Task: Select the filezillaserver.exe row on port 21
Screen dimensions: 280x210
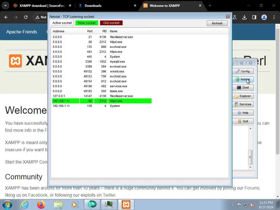Action: click(x=102, y=37)
